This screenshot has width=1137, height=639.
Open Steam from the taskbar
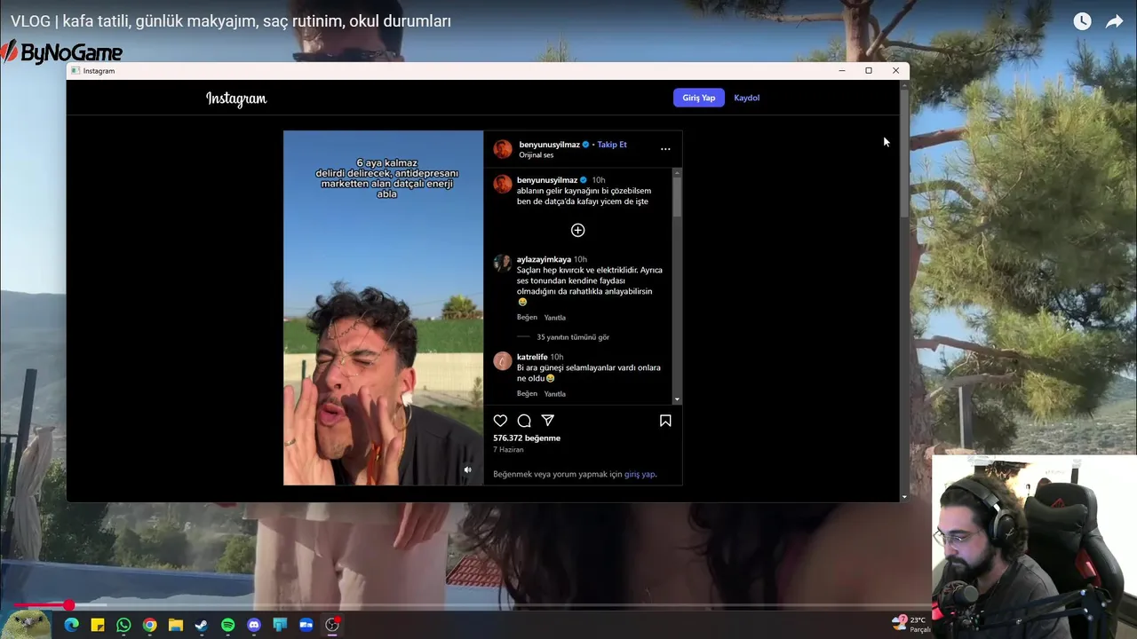click(202, 625)
